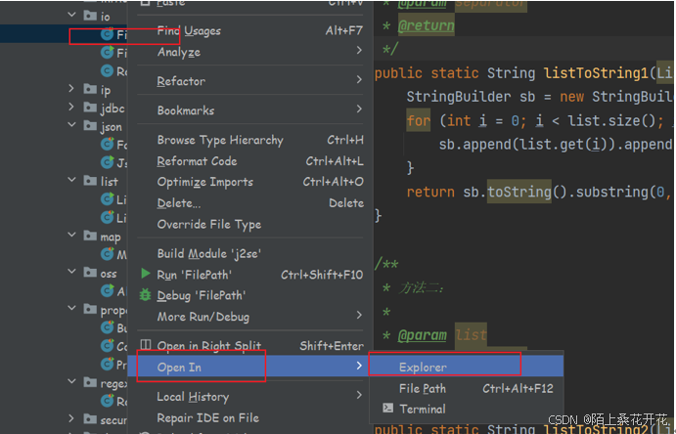This screenshot has height=434, width=676.
Task: Select the map folder icon
Action: pyautogui.click(x=90, y=236)
